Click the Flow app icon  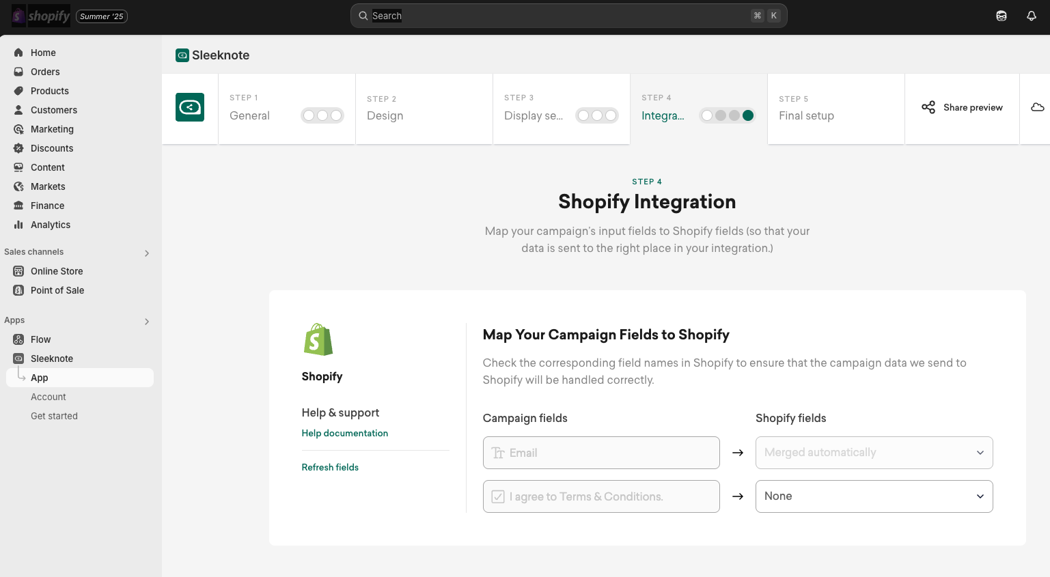(x=18, y=339)
